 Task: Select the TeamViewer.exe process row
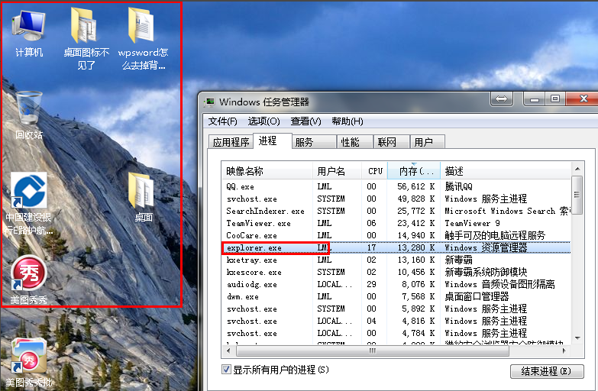coord(396,223)
